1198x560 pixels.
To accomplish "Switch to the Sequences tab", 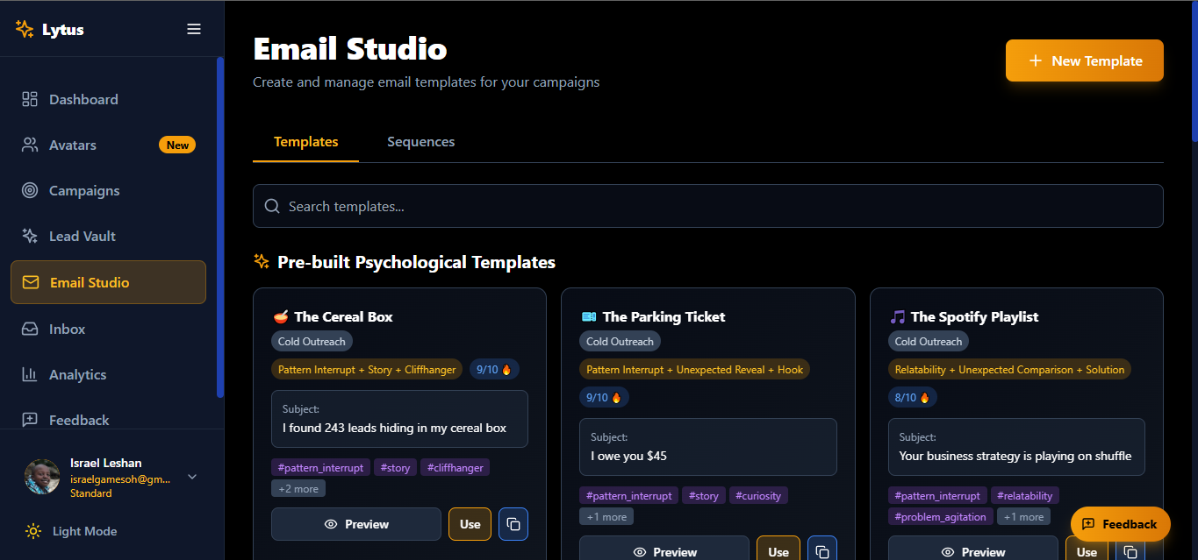I will tap(420, 142).
